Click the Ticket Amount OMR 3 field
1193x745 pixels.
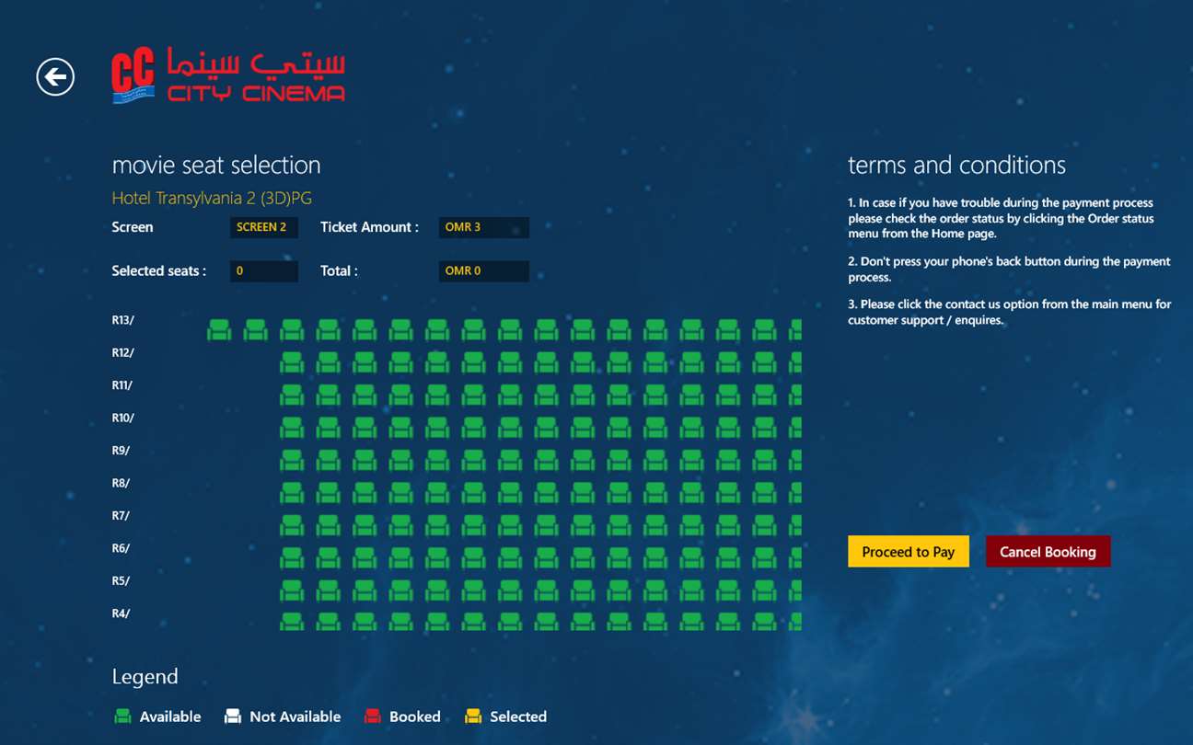[483, 227]
